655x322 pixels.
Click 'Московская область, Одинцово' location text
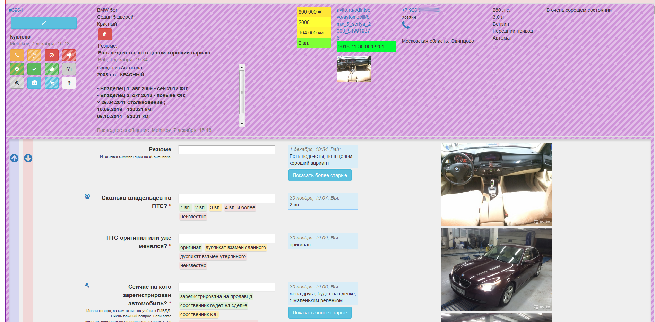tap(438, 41)
